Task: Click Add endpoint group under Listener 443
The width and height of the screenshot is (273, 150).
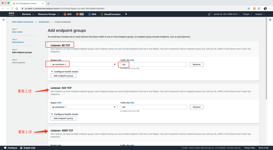Action: tap(63, 118)
